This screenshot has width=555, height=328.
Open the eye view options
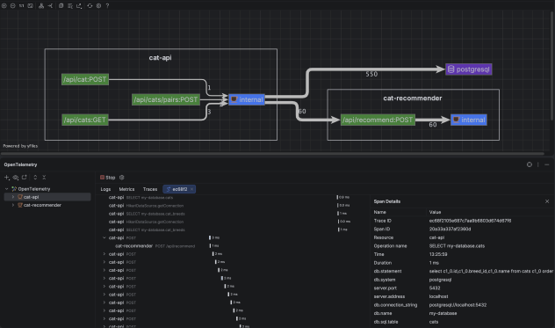tap(16, 178)
